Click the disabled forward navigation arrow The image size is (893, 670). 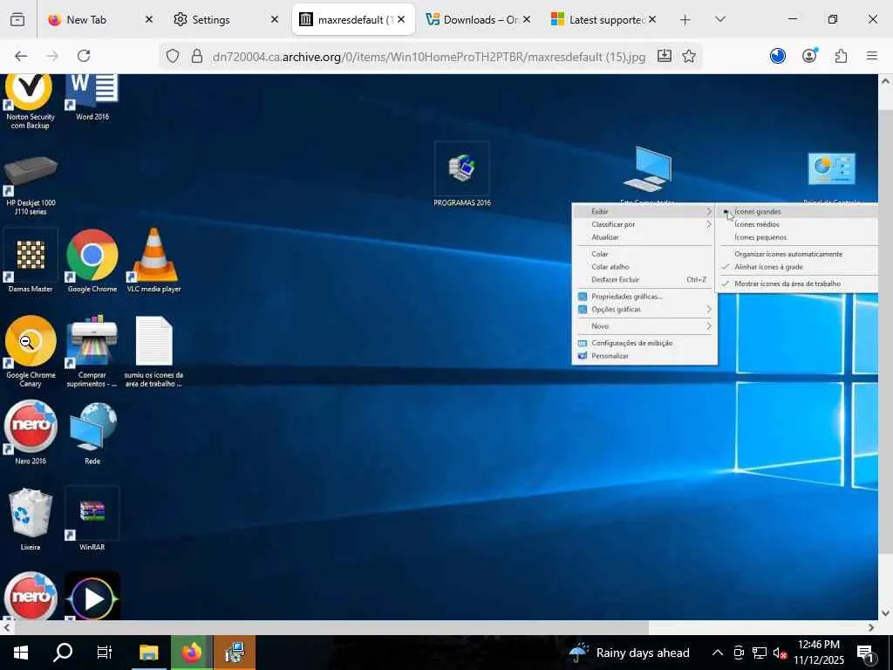pos(52,56)
